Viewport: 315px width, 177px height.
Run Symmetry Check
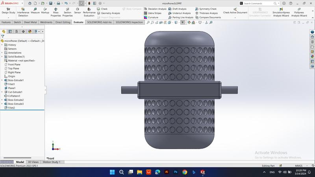click(206, 9)
